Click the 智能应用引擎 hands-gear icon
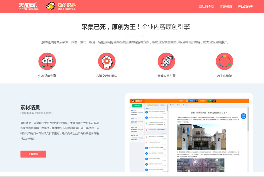This screenshot has height=177, width=264. pos(166,61)
